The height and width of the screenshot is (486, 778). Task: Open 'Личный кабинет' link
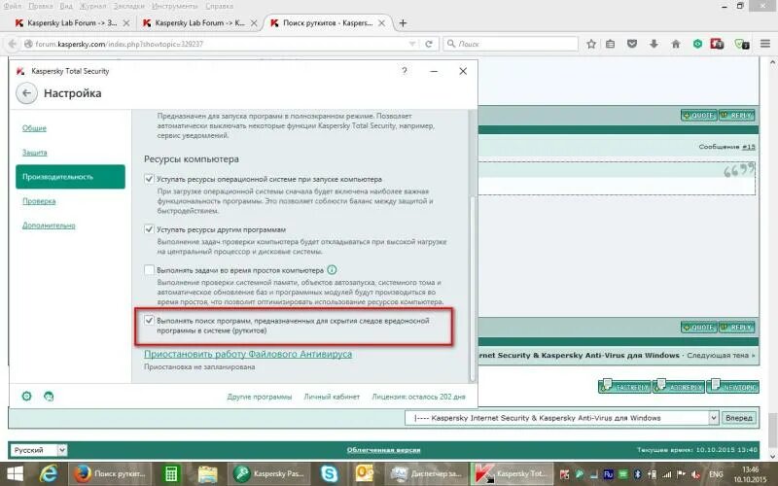point(332,397)
